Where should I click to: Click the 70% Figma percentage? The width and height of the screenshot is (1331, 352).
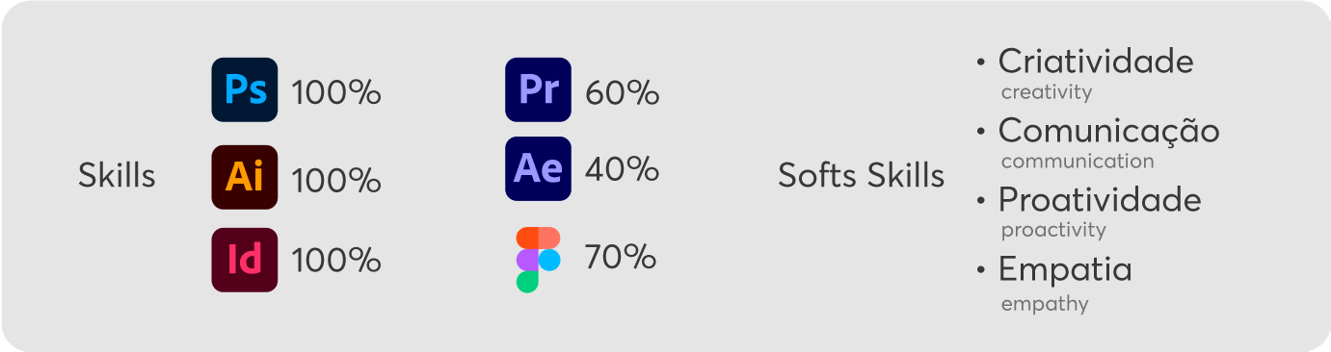[x=621, y=258]
